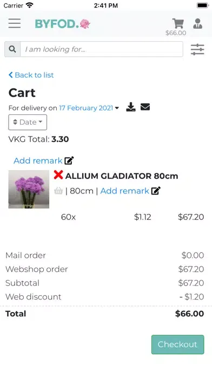Open the filter sliders icon

coord(197,49)
